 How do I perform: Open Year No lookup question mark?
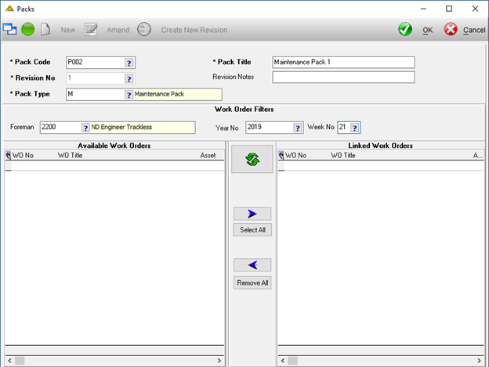click(x=298, y=128)
